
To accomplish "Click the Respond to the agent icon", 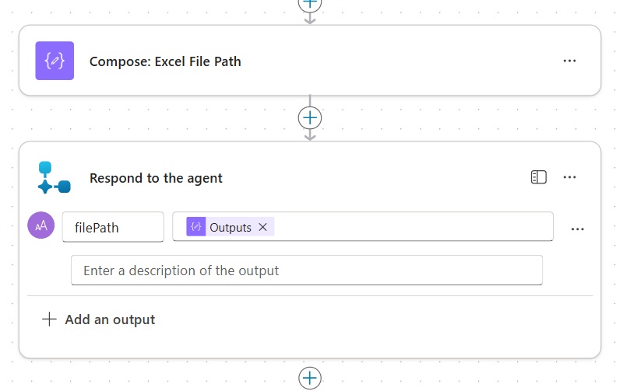I will tap(55, 177).
